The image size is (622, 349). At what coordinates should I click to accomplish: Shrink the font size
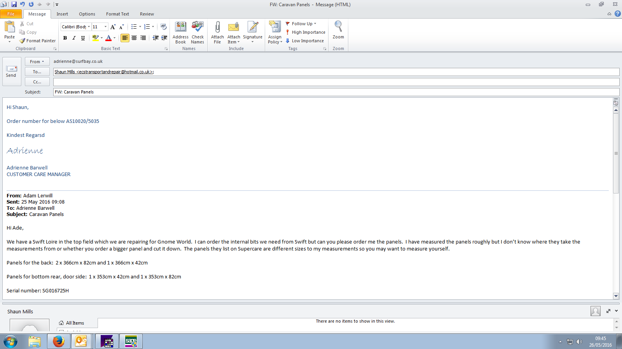122,27
